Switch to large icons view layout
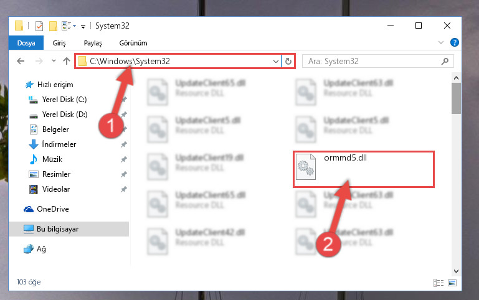479x300 pixels. (452, 283)
